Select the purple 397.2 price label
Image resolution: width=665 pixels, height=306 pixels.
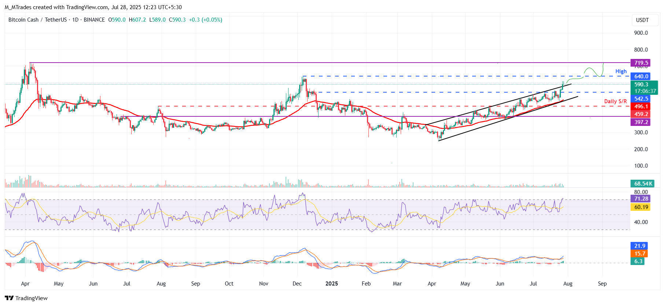pos(641,122)
